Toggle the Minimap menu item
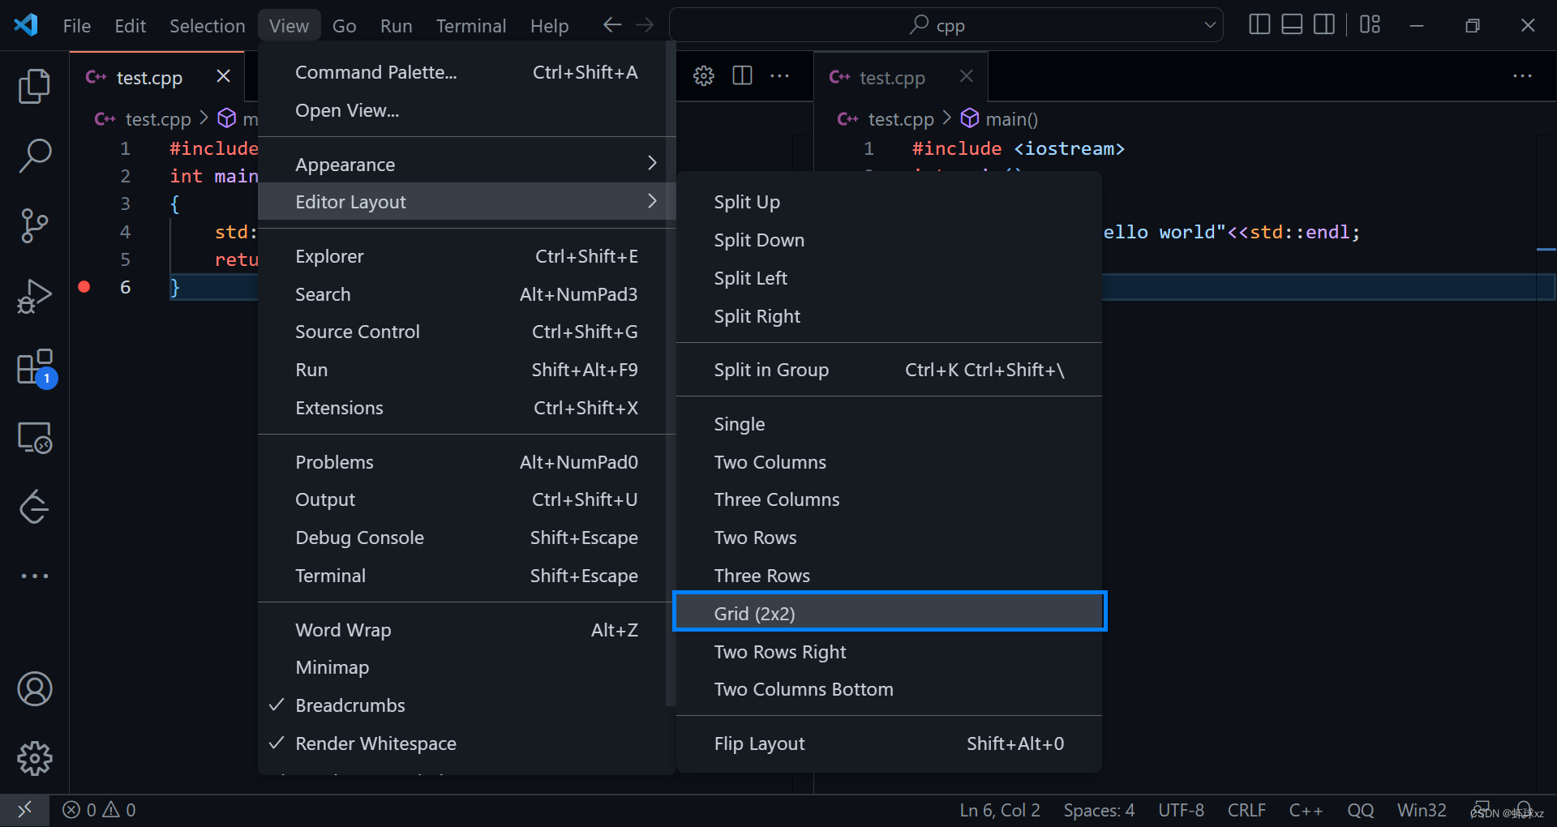Image resolution: width=1557 pixels, height=827 pixels. pos(466,667)
